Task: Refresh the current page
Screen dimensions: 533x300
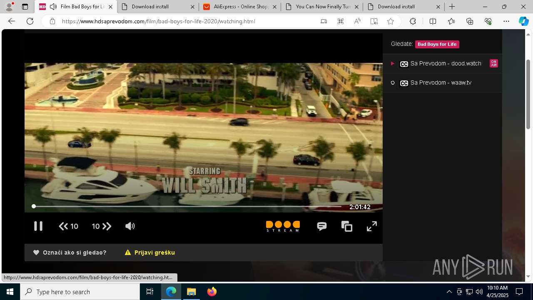Action: point(30,21)
